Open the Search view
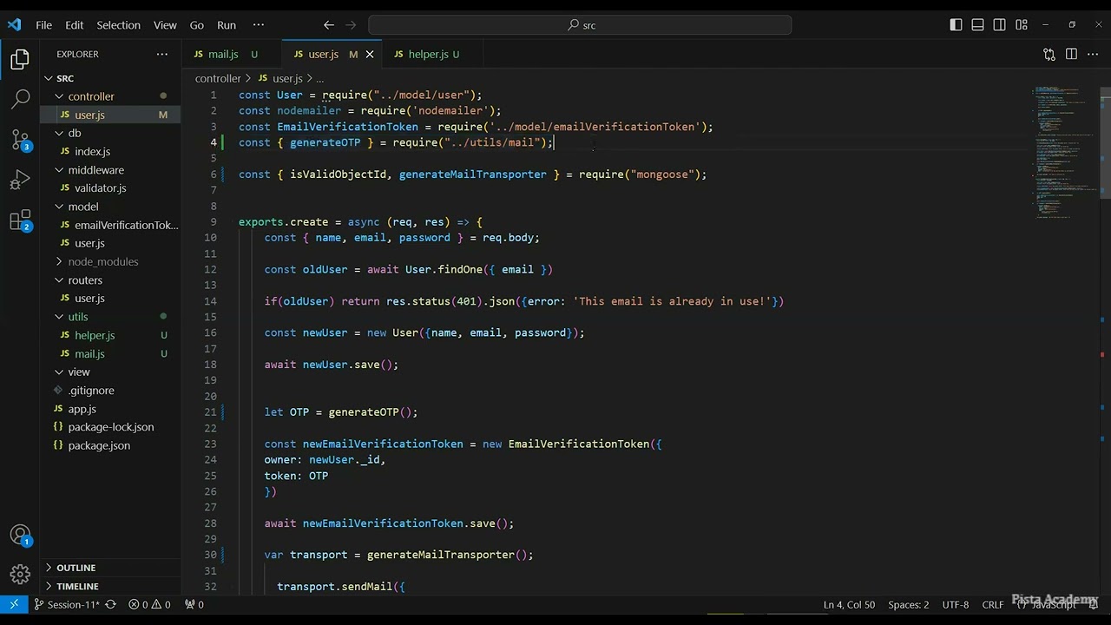 coord(20,99)
